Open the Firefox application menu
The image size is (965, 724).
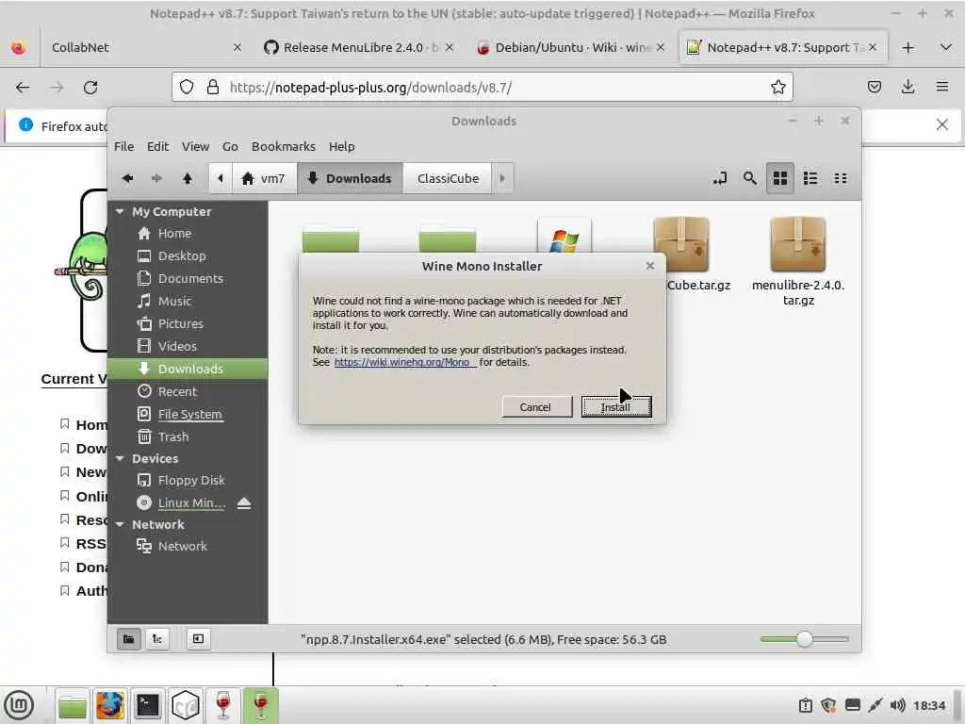(x=942, y=88)
